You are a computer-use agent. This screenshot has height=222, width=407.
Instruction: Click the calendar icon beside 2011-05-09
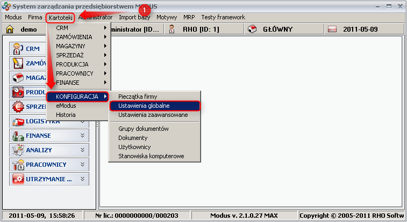[332, 29]
